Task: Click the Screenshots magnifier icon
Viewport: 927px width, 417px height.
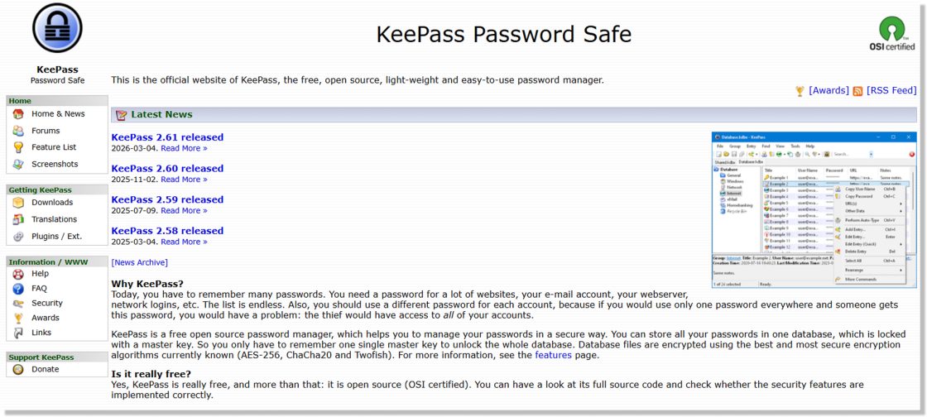Action: [x=18, y=165]
